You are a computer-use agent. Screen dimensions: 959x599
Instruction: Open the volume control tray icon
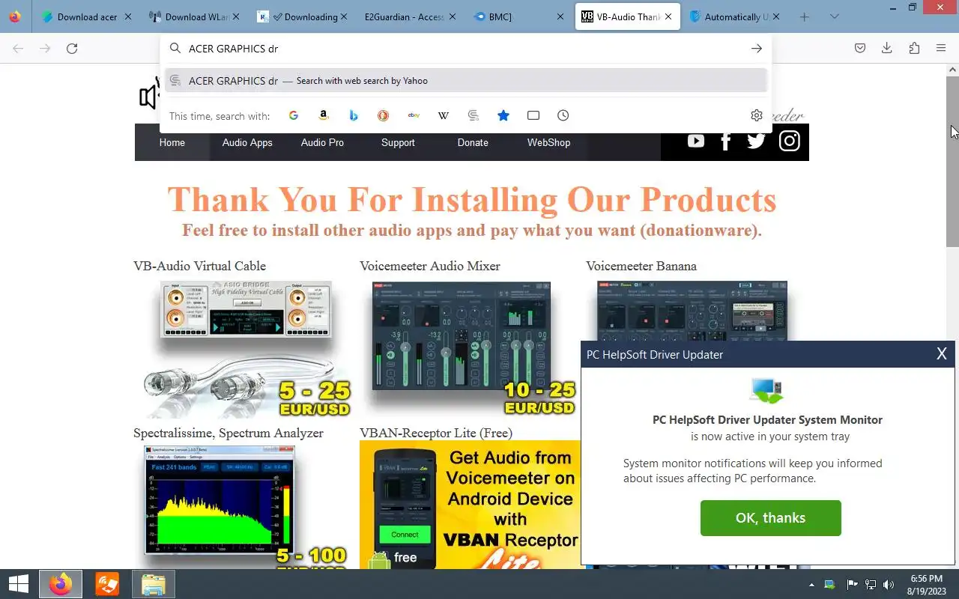(x=889, y=585)
